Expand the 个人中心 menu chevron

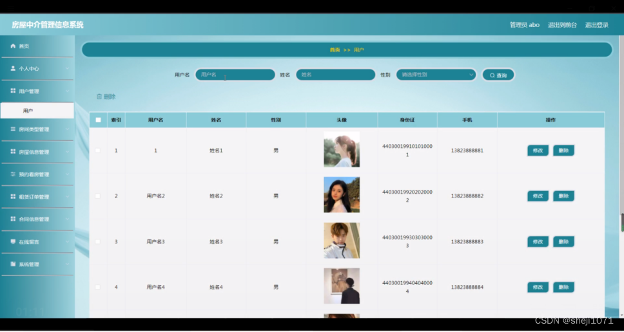pyautogui.click(x=67, y=69)
